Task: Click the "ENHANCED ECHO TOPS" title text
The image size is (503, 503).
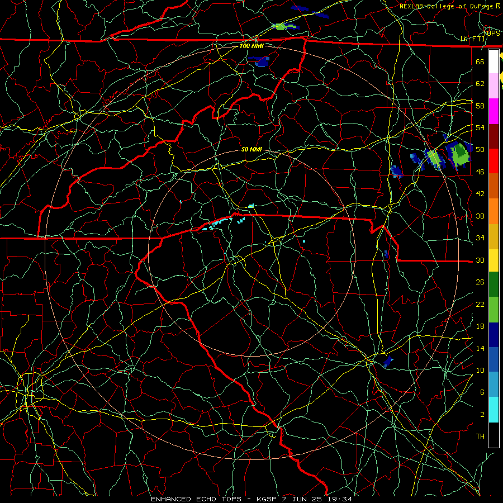Action: coord(196,499)
